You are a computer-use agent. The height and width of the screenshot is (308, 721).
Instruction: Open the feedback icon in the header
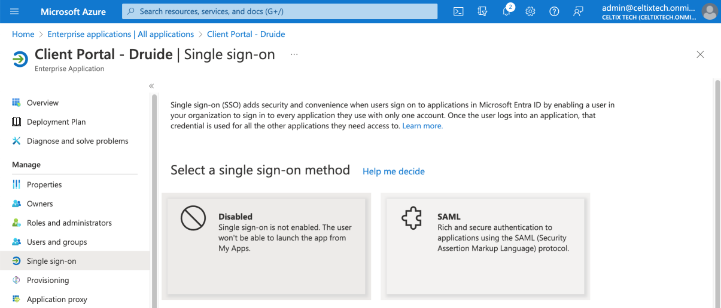(x=578, y=11)
